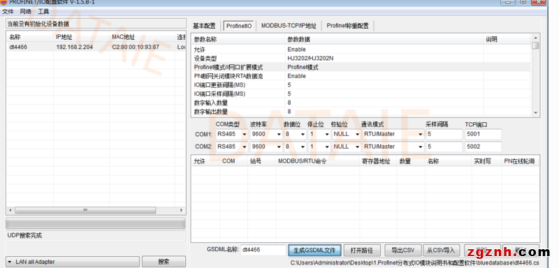Open LAN all Adapter dropdown
Screen dimensions: 559x268
(x=73, y=262)
